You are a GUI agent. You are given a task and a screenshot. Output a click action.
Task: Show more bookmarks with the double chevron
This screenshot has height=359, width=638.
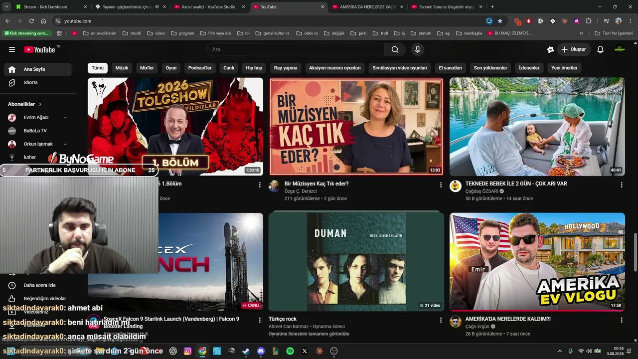pos(581,33)
